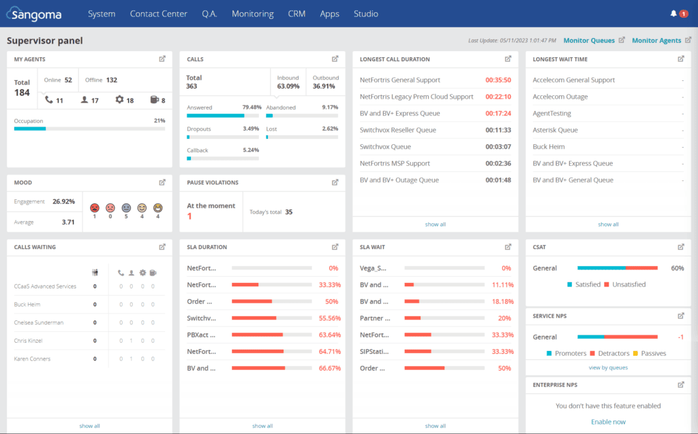Click the Occupation progress bar

(x=89, y=129)
